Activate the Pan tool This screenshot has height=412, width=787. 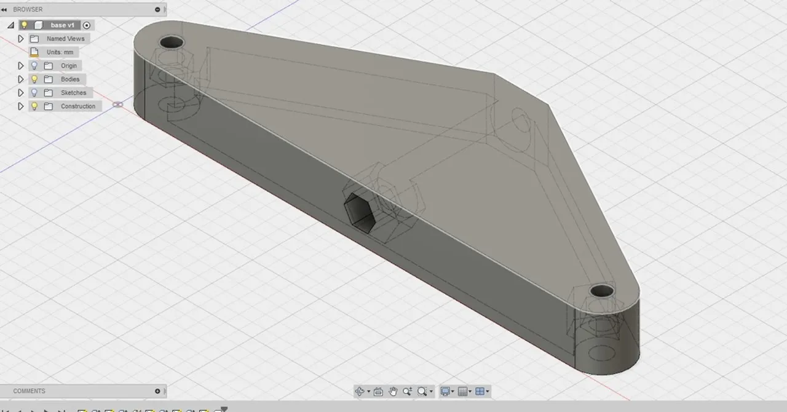point(393,391)
